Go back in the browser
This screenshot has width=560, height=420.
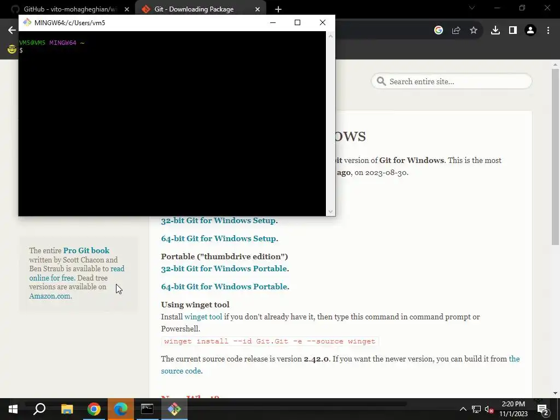click(x=12, y=31)
